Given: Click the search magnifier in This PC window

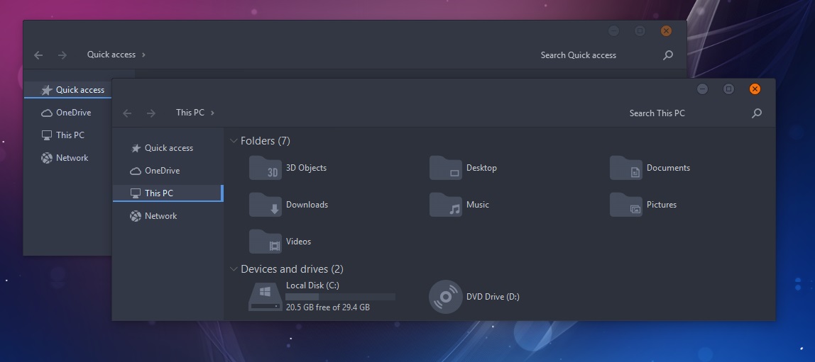Looking at the screenshot, I should point(757,113).
